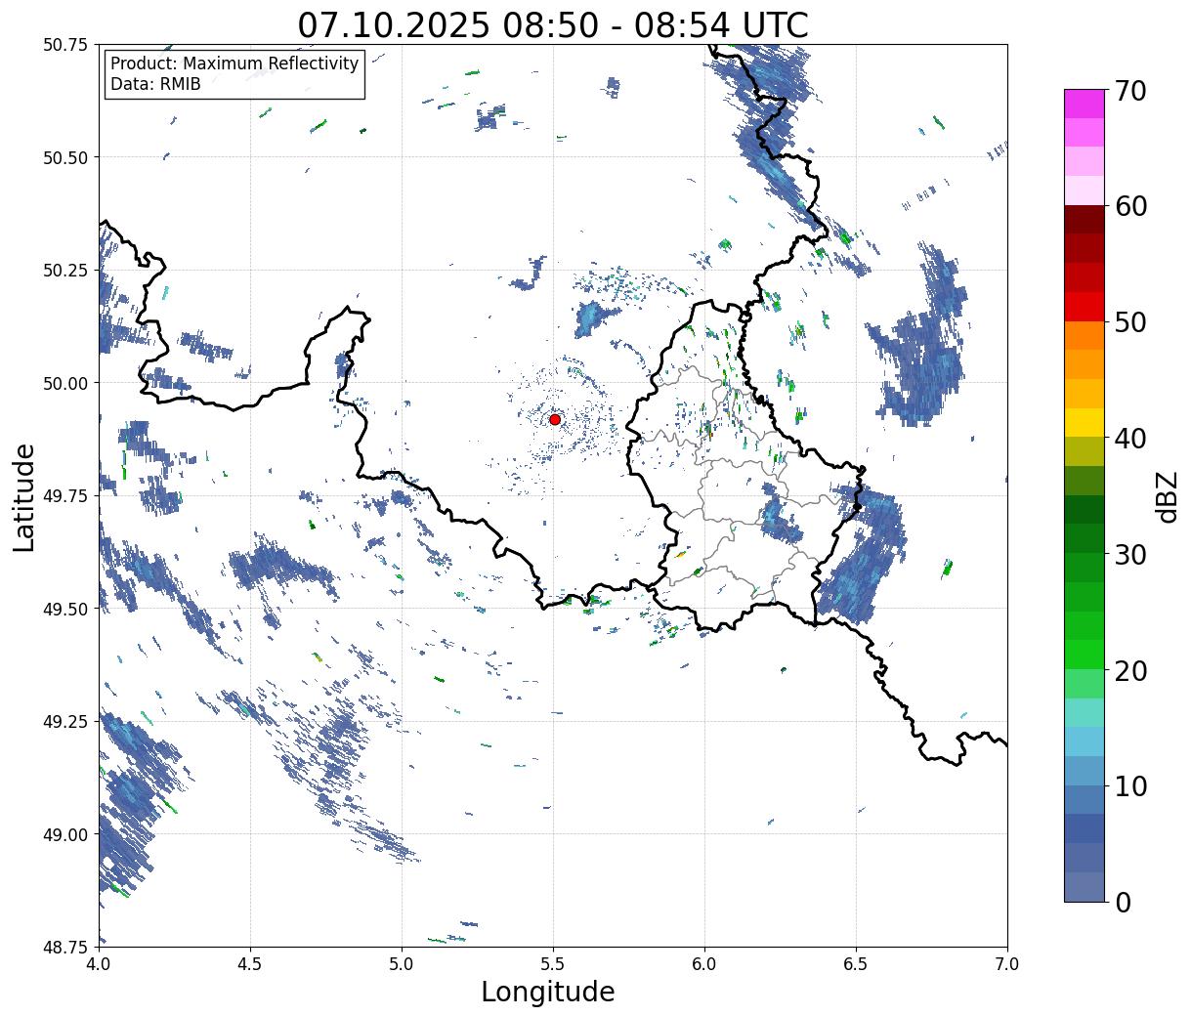Click the latitude tick label 50.00
The height and width of the screenshot is (1016, 1191).
coord(65,383)
